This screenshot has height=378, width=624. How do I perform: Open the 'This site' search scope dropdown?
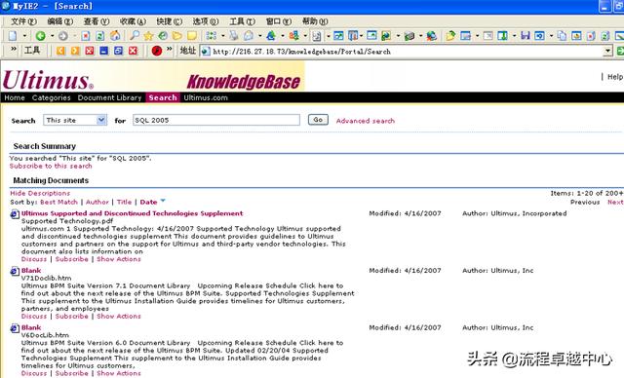click(101, 120)
